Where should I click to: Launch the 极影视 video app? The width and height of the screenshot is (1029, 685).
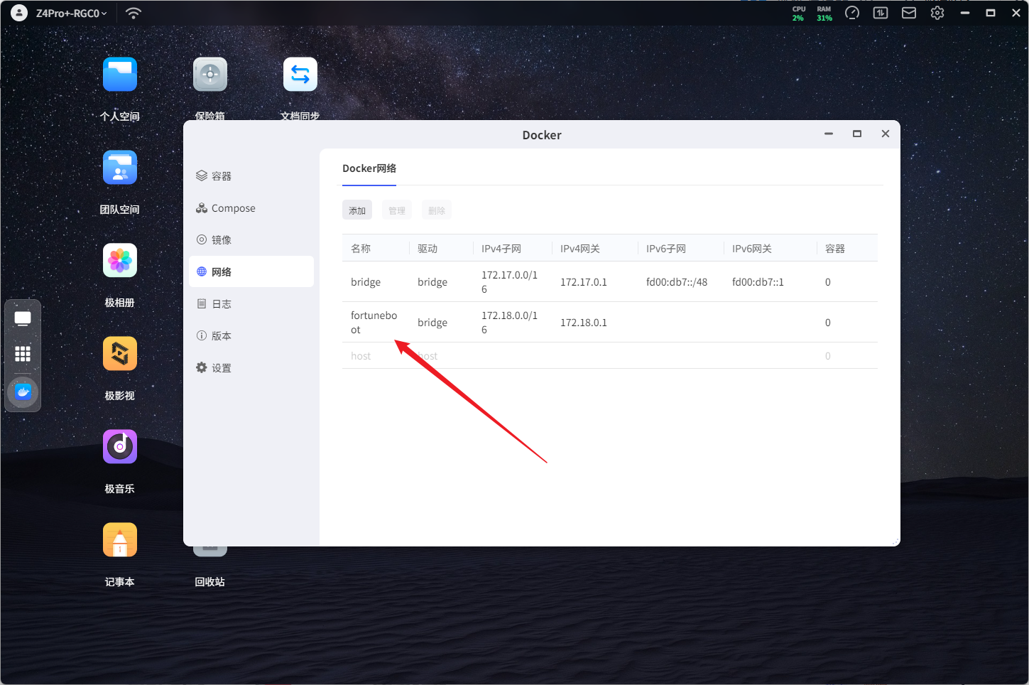(119, 355)
